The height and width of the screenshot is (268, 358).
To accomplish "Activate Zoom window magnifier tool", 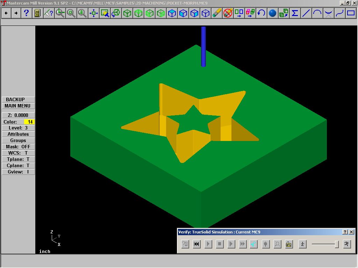I will coord(60,13).
